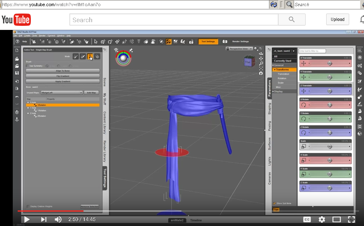
Task: Click the New file icon in left toolbar
Action: pyautogui.click(x=17, y=50)
